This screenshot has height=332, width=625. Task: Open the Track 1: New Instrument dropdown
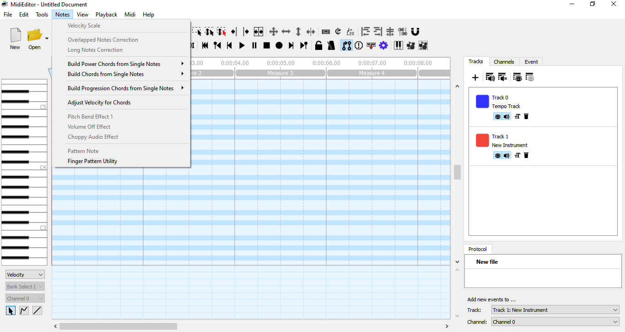click(x=555, y=310)
